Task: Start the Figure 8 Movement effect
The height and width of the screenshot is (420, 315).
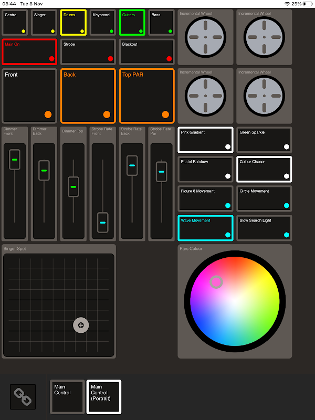Action: click(x=205, y=198)
